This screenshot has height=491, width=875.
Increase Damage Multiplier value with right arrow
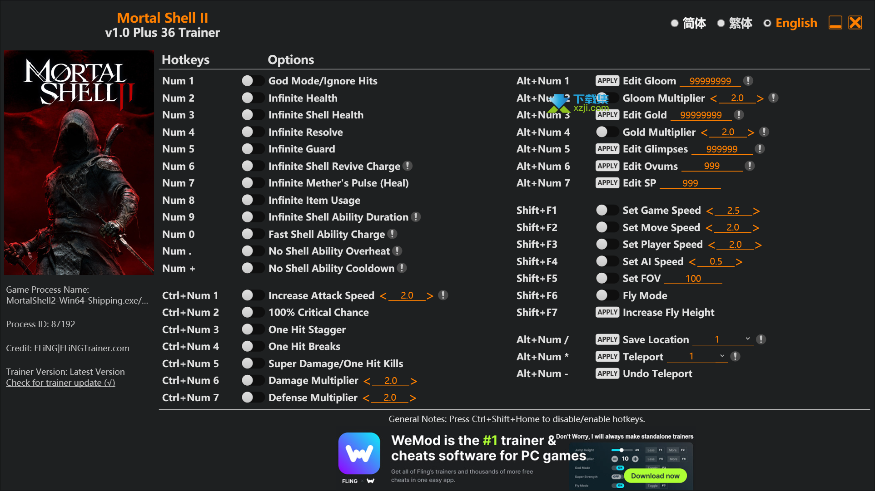pos(413,381)
